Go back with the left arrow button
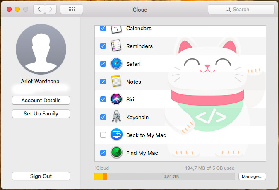Screen dimensions: 279x190 39,9
